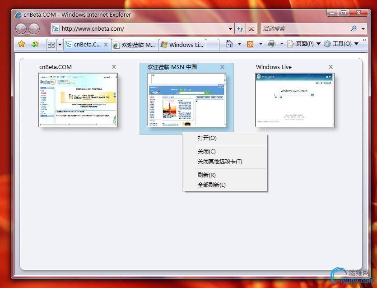Viewport: 377px width, 288px height.
Task: Click the page icon in address bar
Action: click(56, 28)
